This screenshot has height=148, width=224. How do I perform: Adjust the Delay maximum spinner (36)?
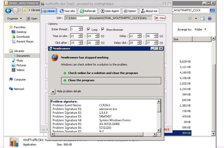click(156, 36)
